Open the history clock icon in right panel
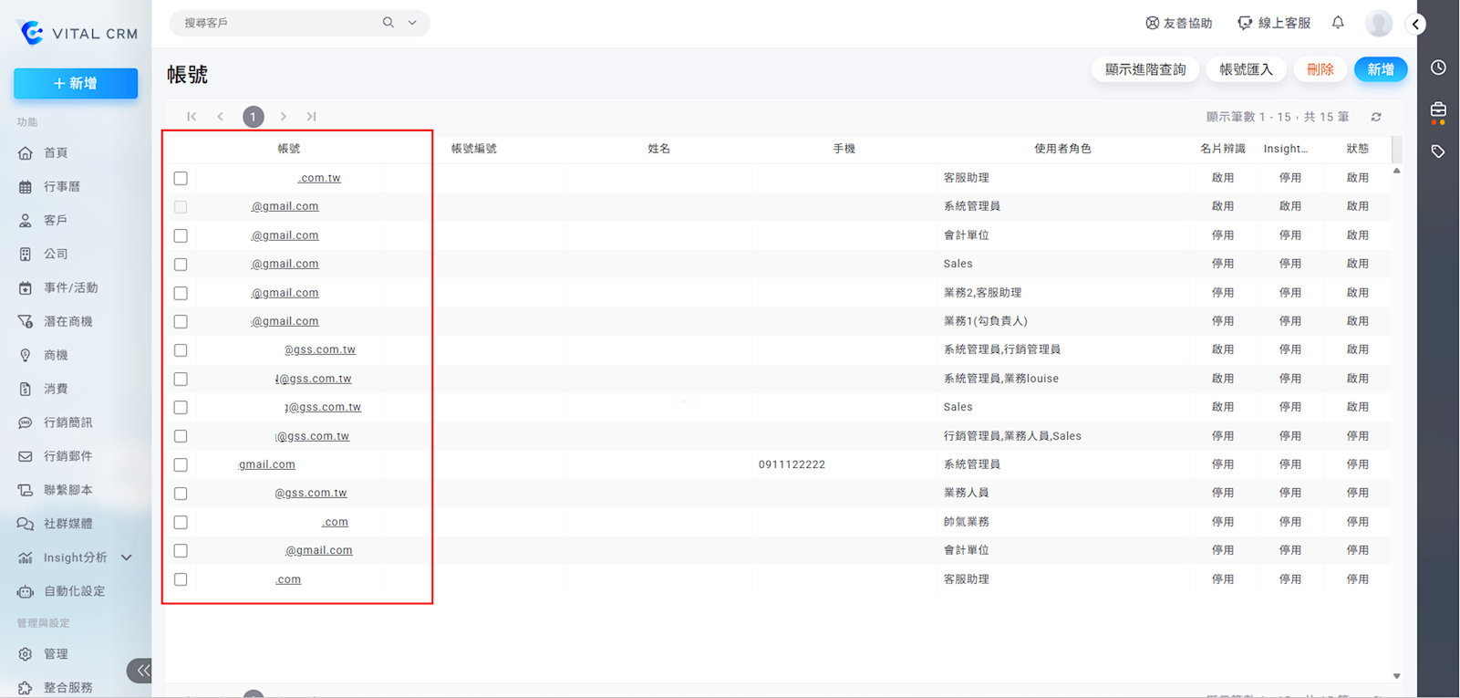Screen dimensions: 1460x698 1438,68
